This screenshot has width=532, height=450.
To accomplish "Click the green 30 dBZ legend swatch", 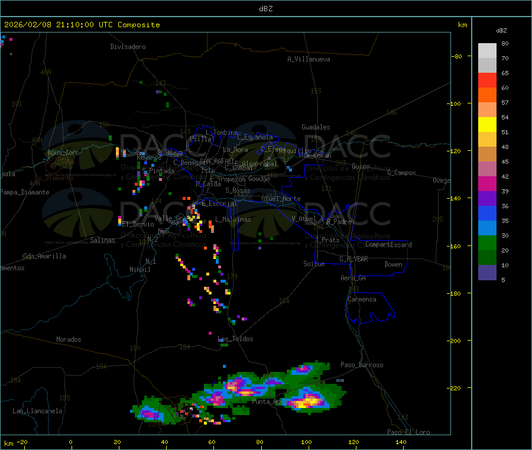I will 487,242.
